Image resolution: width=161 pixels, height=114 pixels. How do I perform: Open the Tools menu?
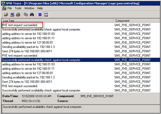(x=18, y=8)
